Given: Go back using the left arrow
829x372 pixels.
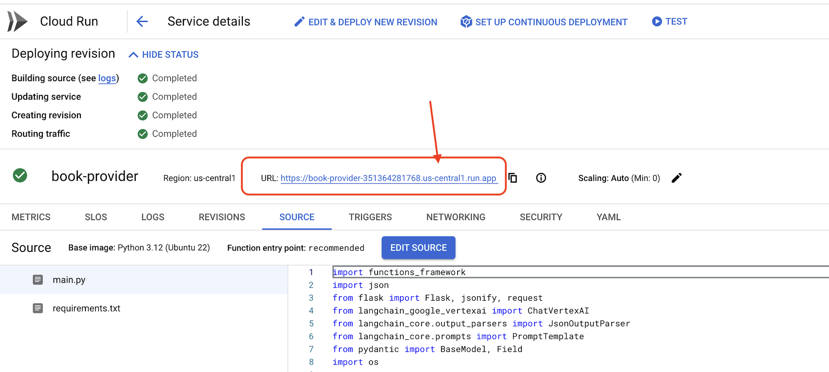Looking at the screenshot, I should point(142,22).
